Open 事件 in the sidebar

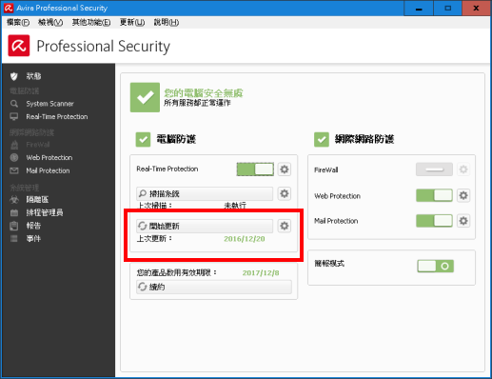click(33, 239)
